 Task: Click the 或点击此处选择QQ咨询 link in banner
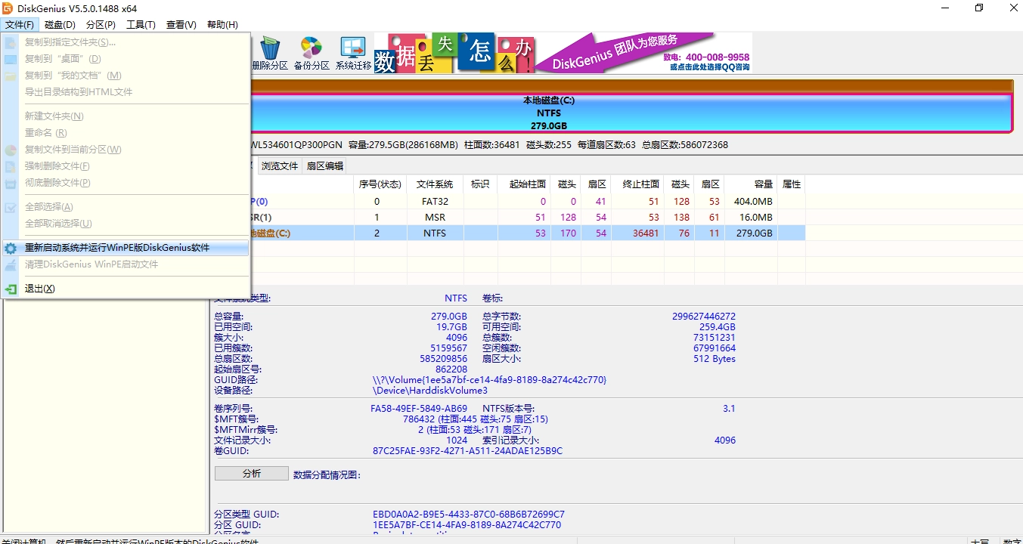[709, 67]
